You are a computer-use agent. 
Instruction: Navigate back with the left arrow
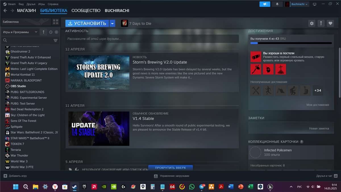(5, 11)
